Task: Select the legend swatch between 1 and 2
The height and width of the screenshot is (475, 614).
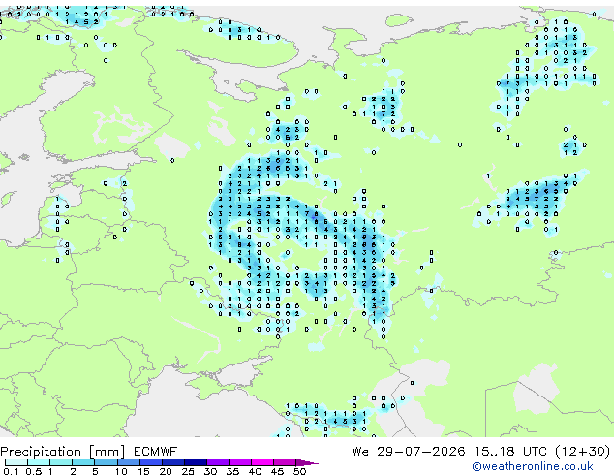Action: (x=61, y=462)
